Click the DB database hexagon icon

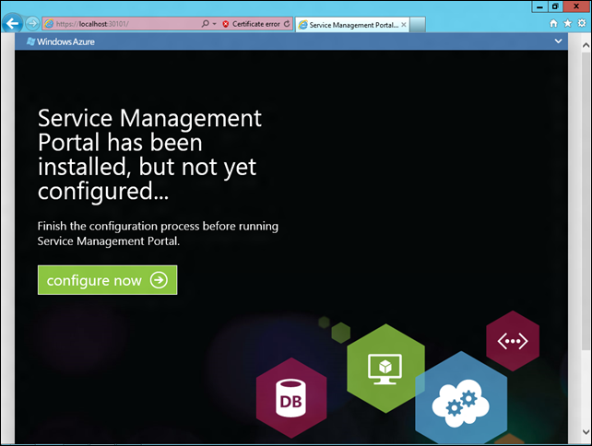291,398
